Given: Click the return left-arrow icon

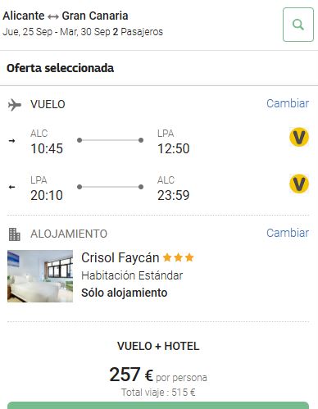Looking at the screenshot, I should [x=11, y=187].
